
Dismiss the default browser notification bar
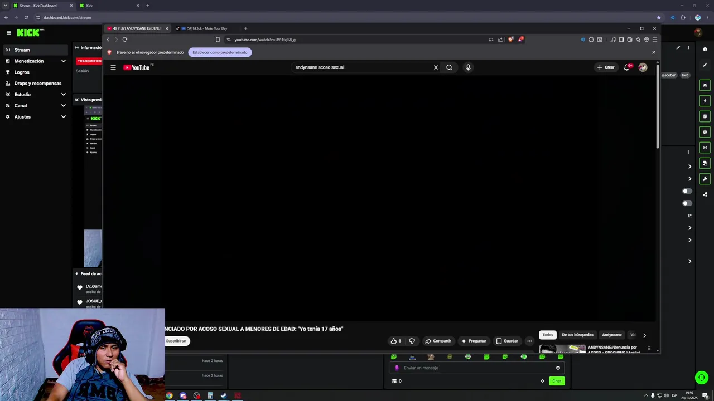point(654,52)
